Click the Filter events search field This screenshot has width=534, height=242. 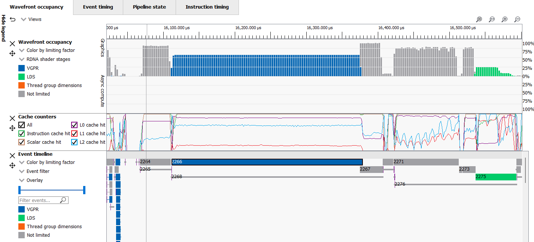coord(39,201)
